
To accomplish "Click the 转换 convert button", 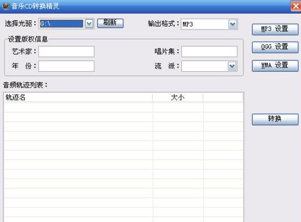I will (x=275, y=119).
